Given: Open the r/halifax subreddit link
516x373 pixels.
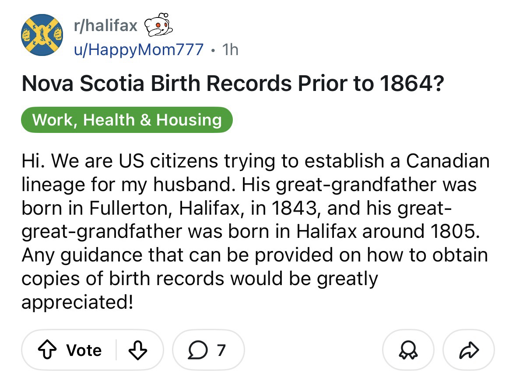Looking at the screenshot, I should tap(105, 27).
